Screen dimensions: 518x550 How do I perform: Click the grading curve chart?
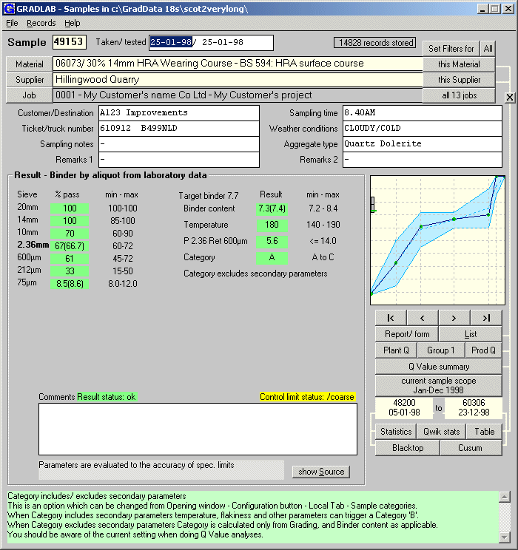click(x=437, y=240)
